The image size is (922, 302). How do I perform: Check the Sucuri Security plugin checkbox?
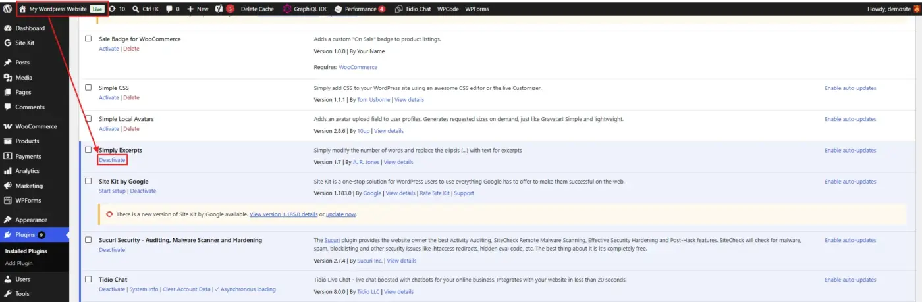pos(88,240)
